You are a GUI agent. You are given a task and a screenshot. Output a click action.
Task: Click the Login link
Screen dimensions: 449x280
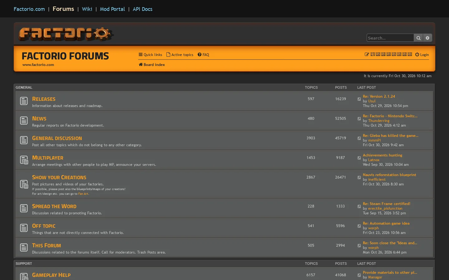click(422, 55)
